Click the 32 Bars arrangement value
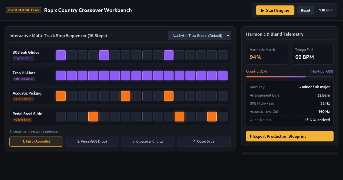 [x=324, y=95]
